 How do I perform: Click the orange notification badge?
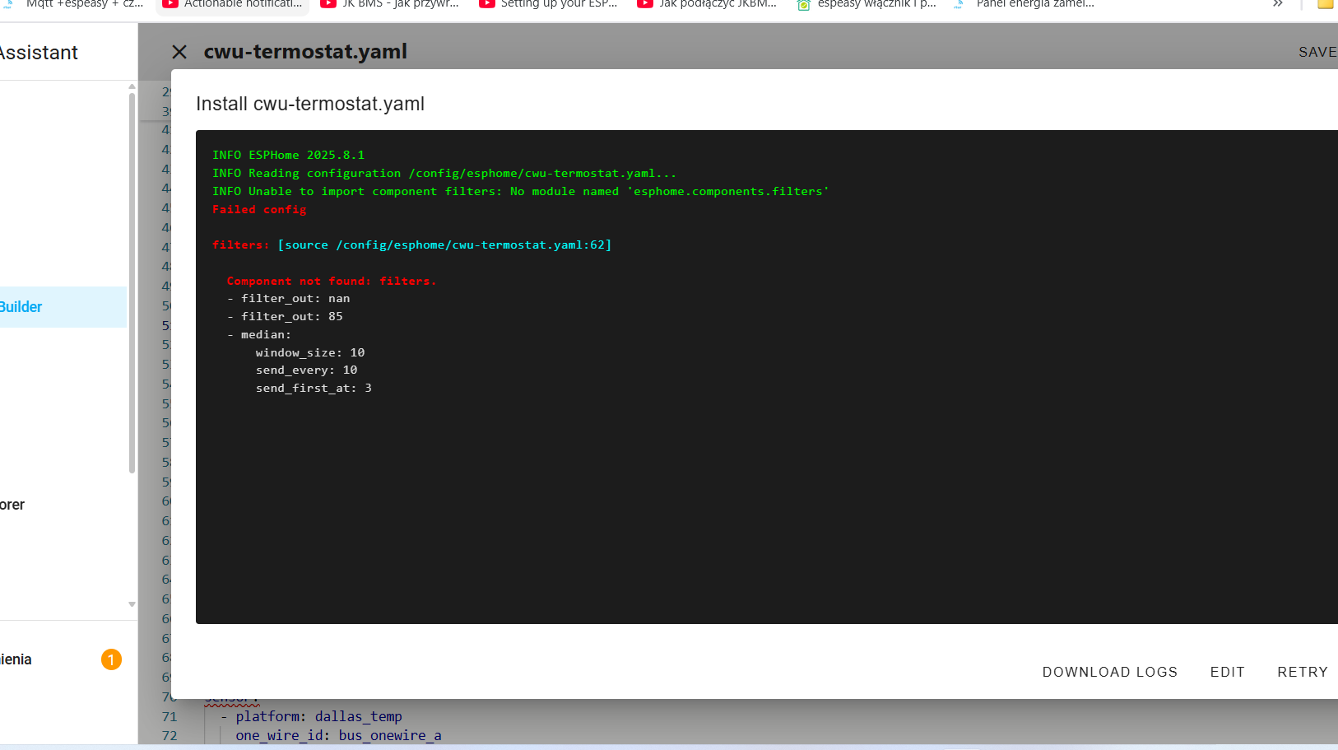(x=111, y=659)
